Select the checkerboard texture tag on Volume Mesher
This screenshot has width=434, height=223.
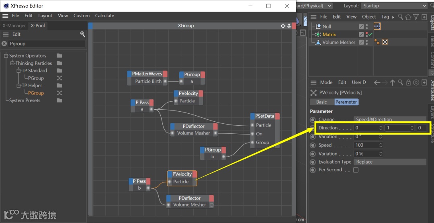coord(385,42)
